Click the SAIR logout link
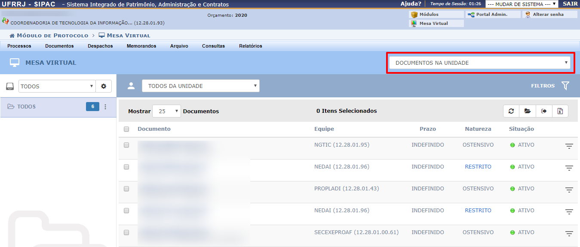 point(570,4)
